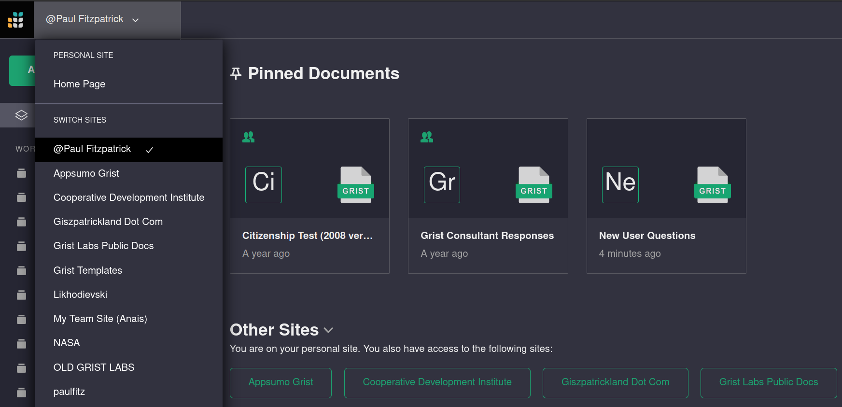Select Home Page in the menu
The height and width of the screenshot is (407, 842).
click(129, 84)
